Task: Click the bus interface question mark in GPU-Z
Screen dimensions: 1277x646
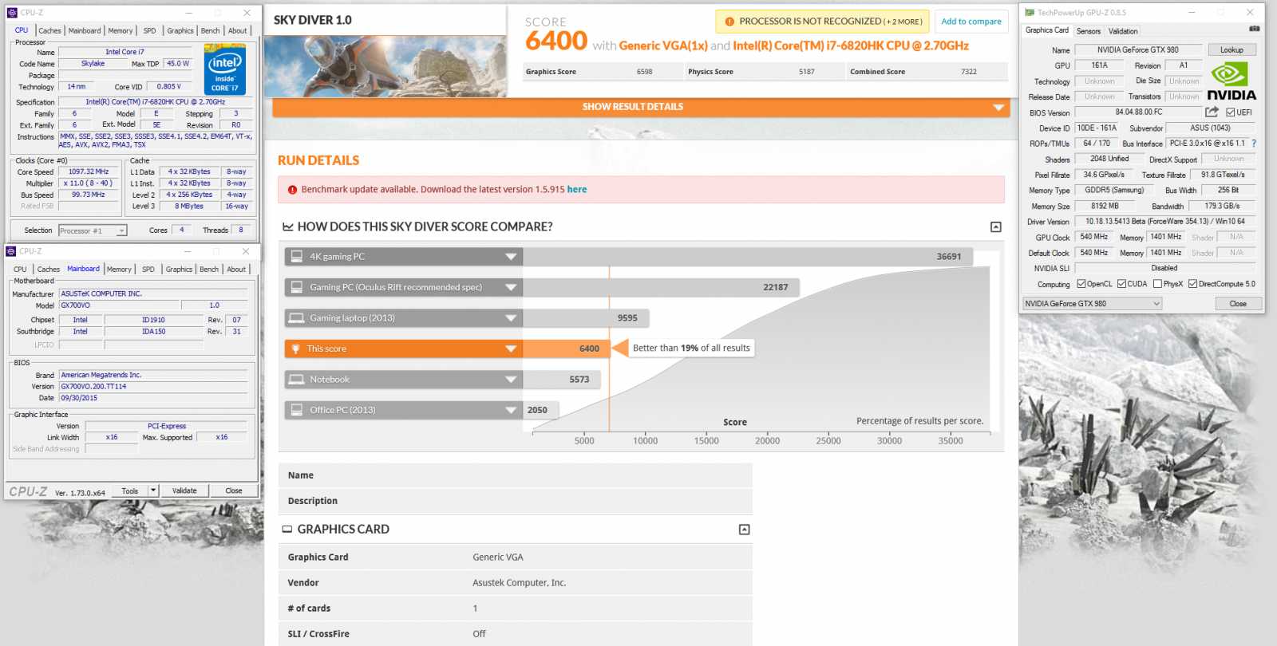Action: coord(1254,144)
